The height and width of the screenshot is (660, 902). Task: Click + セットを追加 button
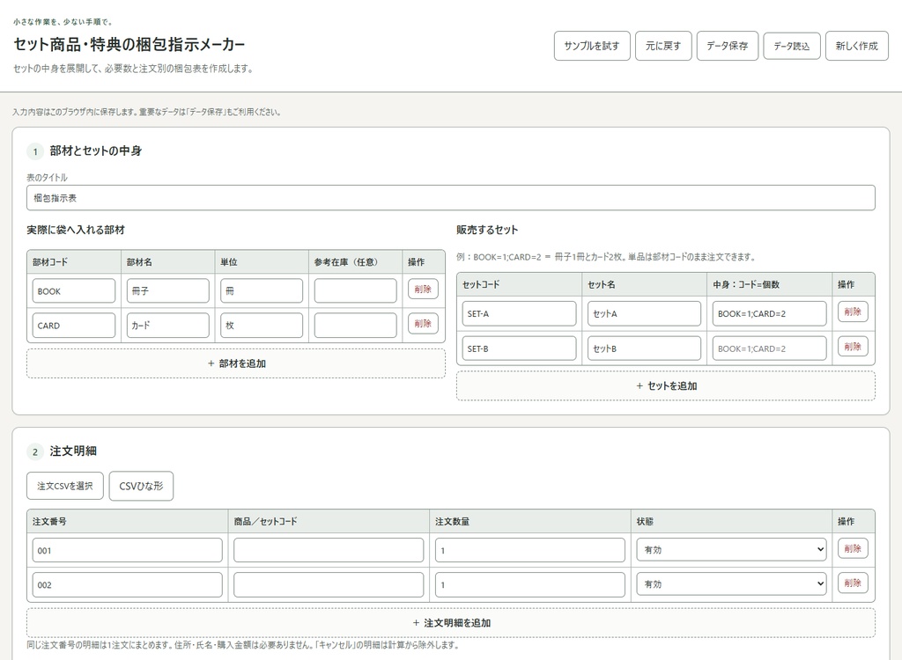666,385
